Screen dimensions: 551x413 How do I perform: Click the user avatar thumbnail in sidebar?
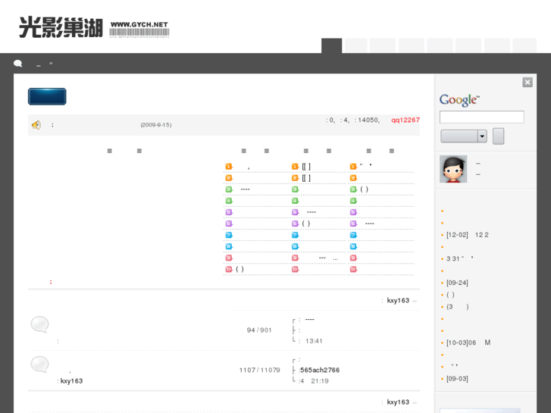point(453,169)
